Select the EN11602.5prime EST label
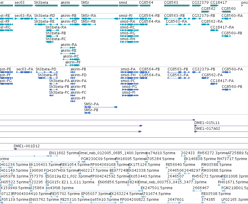The image size is (248, 204). pos(64,153)
